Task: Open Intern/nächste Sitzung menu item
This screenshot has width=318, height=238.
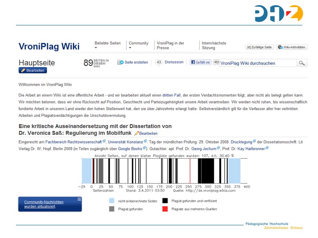Action: pos(214,45)
